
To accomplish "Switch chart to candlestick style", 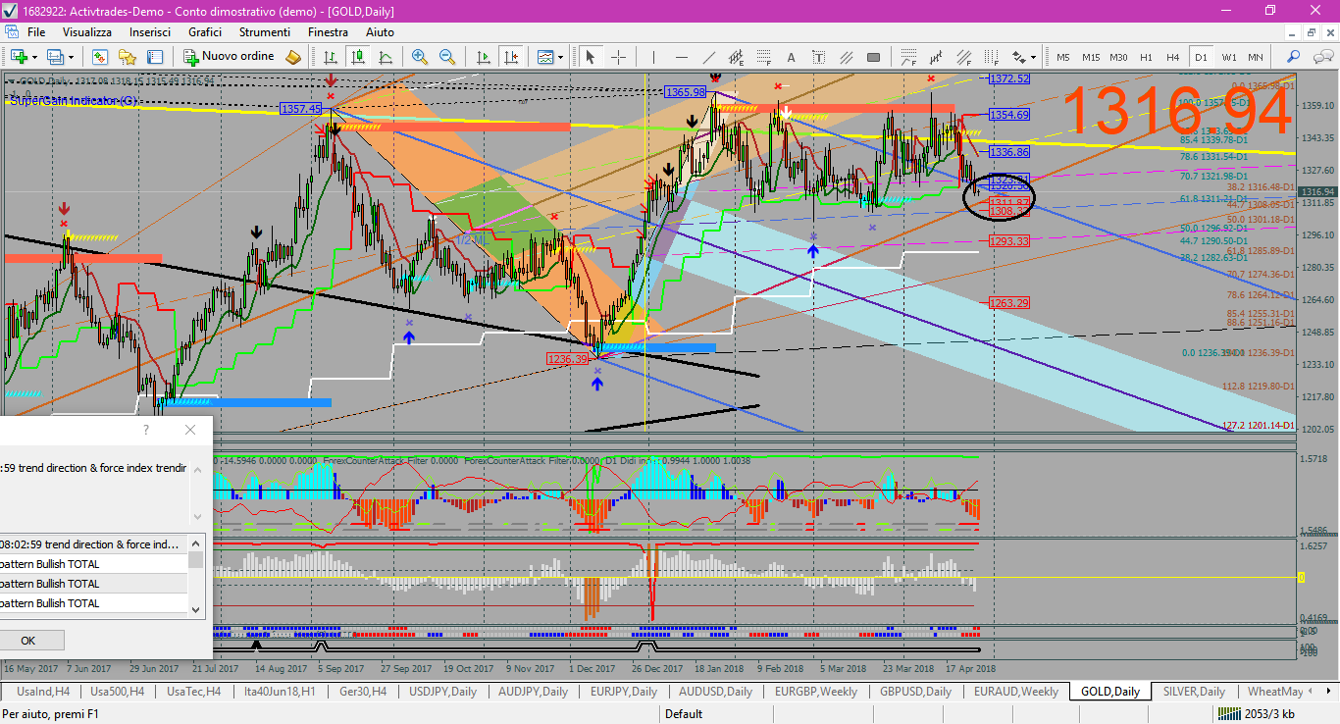I will click(358, 57).
